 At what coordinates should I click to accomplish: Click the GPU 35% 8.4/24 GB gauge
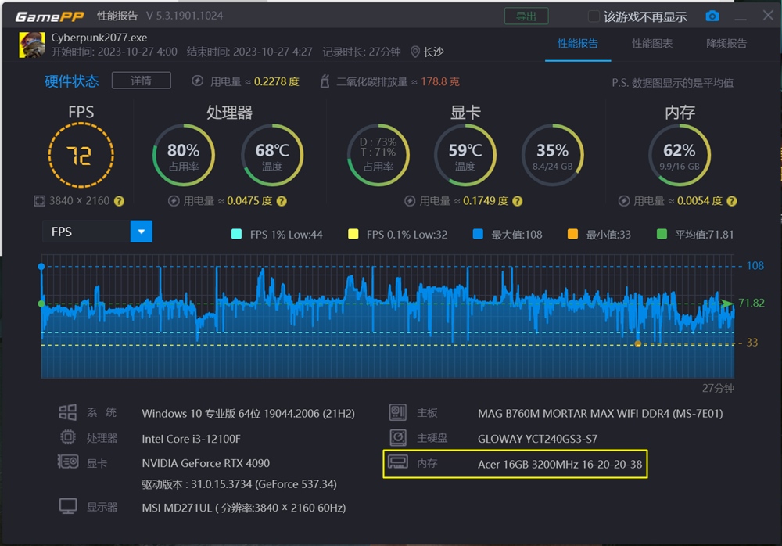point(552,155)
